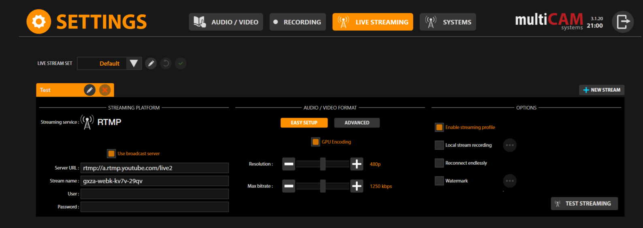Click the multiCAM systems logo
The width and height of the screenshot is (643, 228).
(x=549, y=21)
